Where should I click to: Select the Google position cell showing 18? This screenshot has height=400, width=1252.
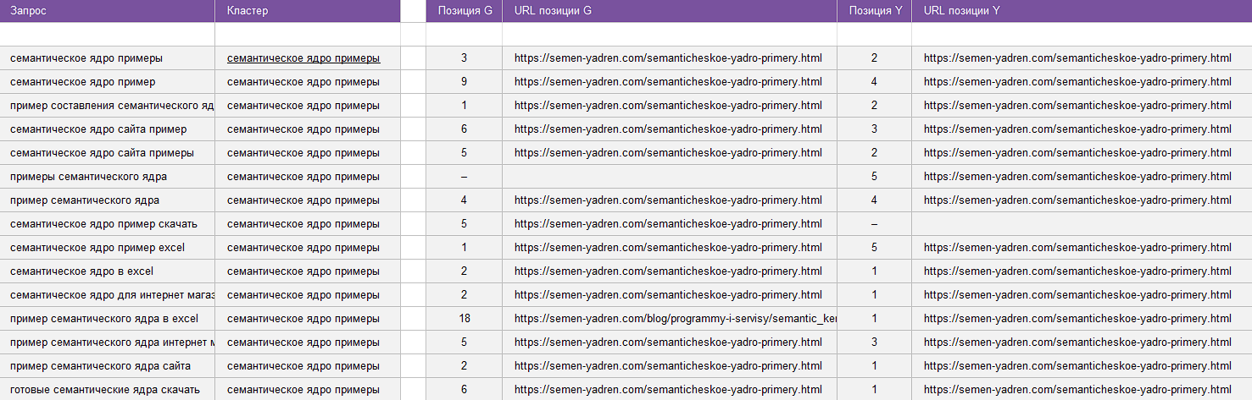(464, 319)
